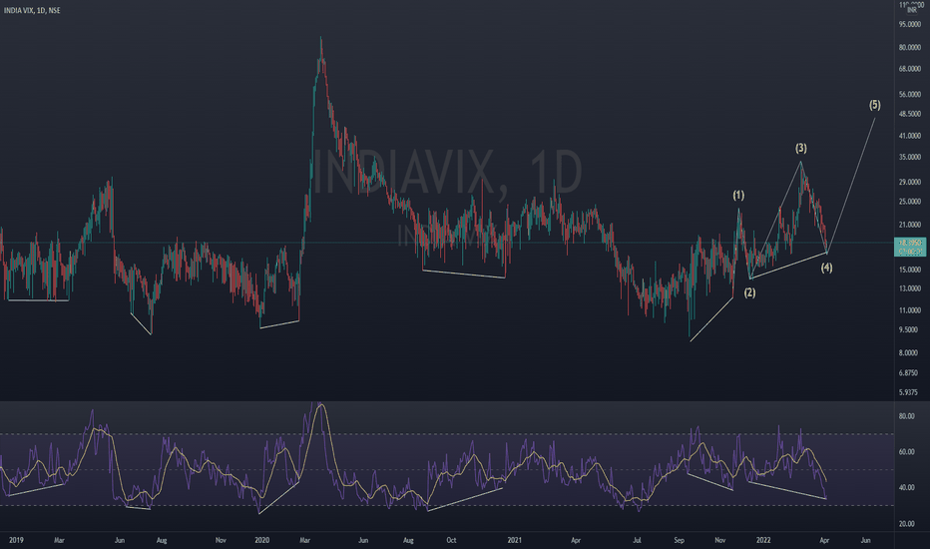This screenshot has height=549, width=930.
Task: Click the Jun label after 2019 on time axis
Action: click(119, 540)
